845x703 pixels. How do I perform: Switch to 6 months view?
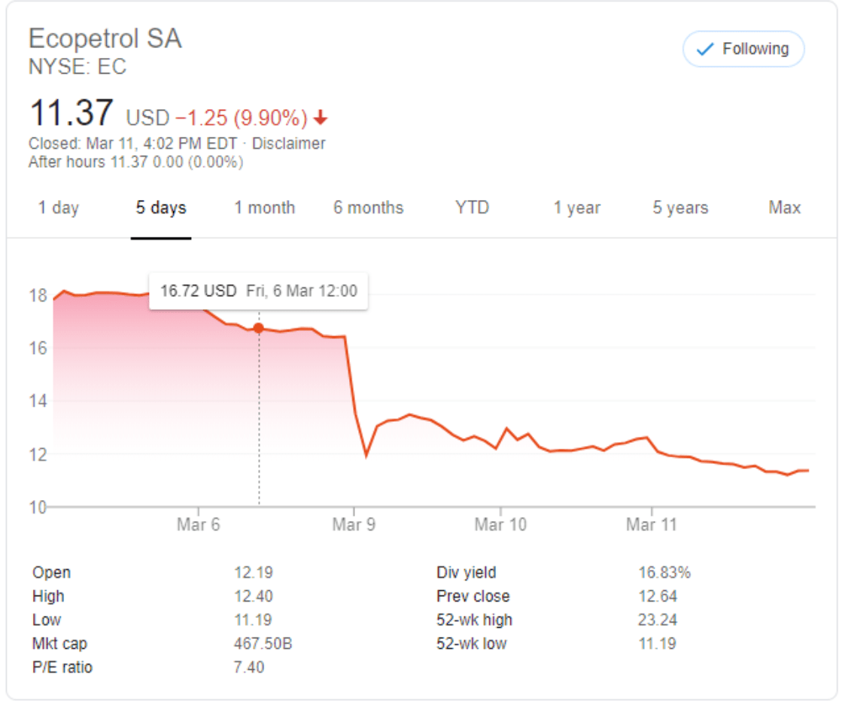tap(369, 208)
